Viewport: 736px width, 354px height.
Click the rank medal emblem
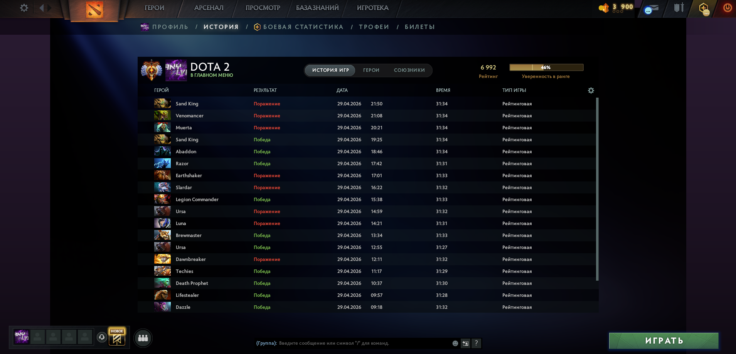[152, 70]
